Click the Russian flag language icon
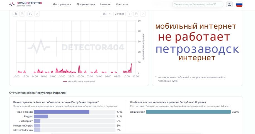This screenshot has height=134, width=255. coord(239,4)
